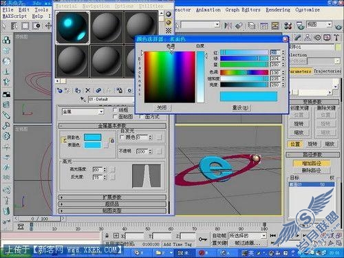Click the 01 - Default material name field

(x=111, y=99)
